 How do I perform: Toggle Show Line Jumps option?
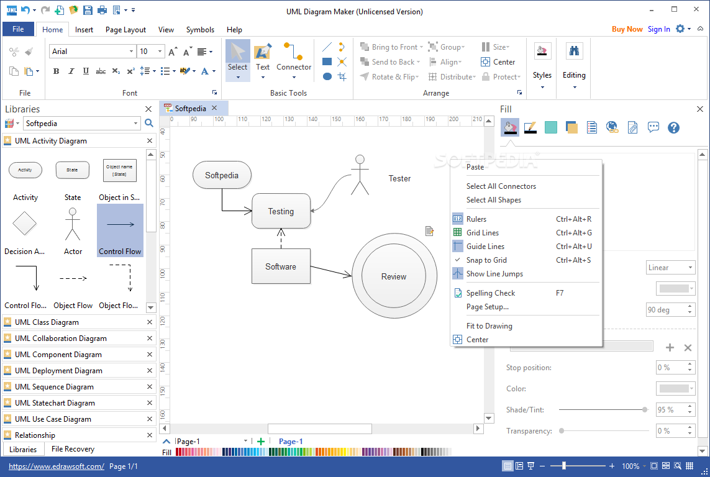(x=526, y=274)
